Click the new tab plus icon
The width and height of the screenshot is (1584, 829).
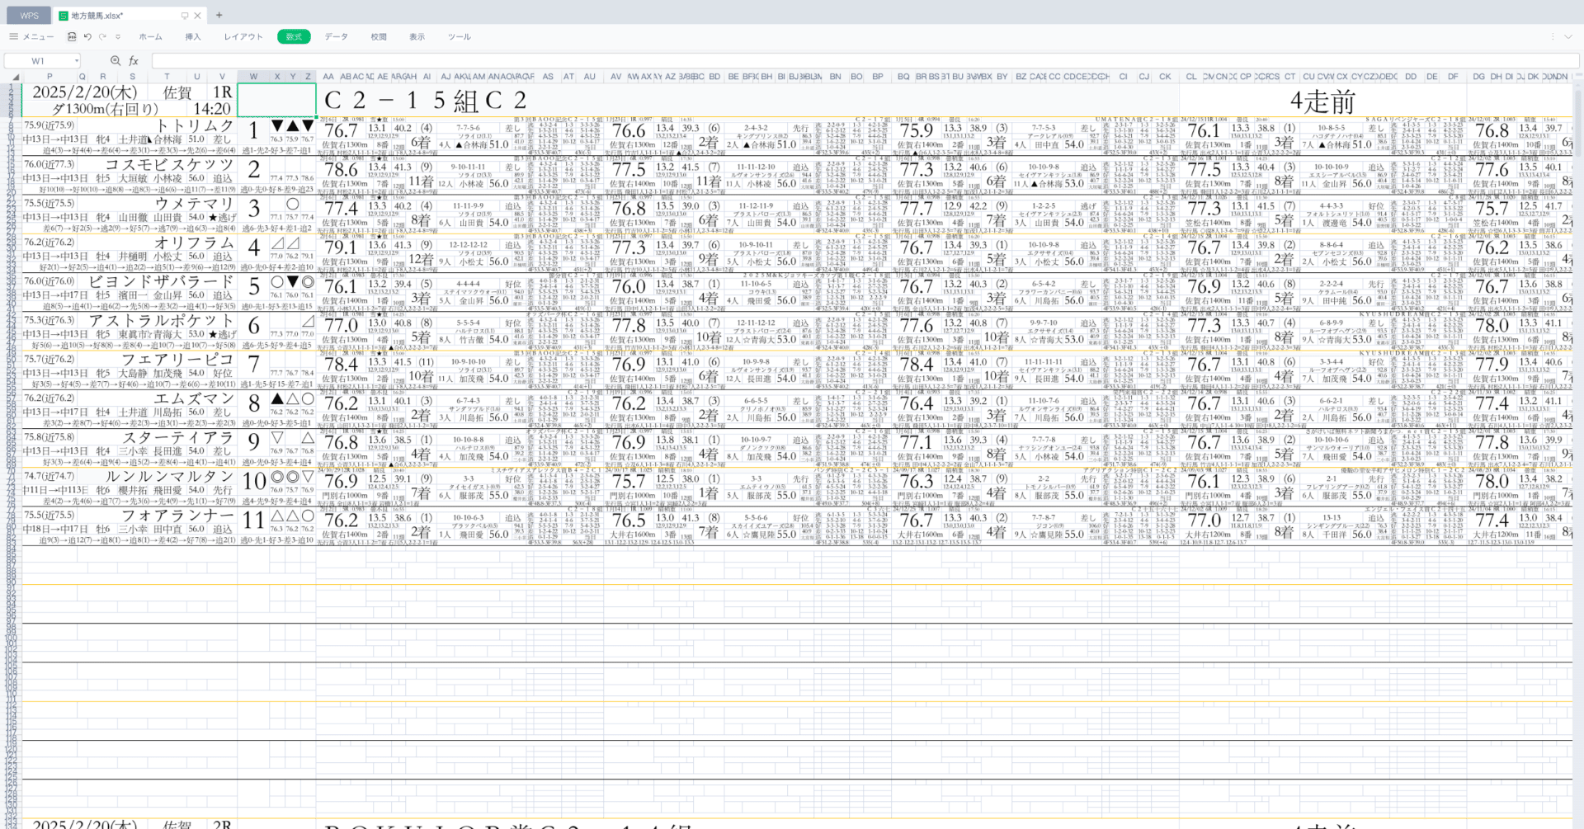point(219,15)
